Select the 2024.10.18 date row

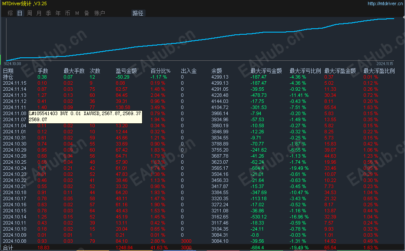14,193
